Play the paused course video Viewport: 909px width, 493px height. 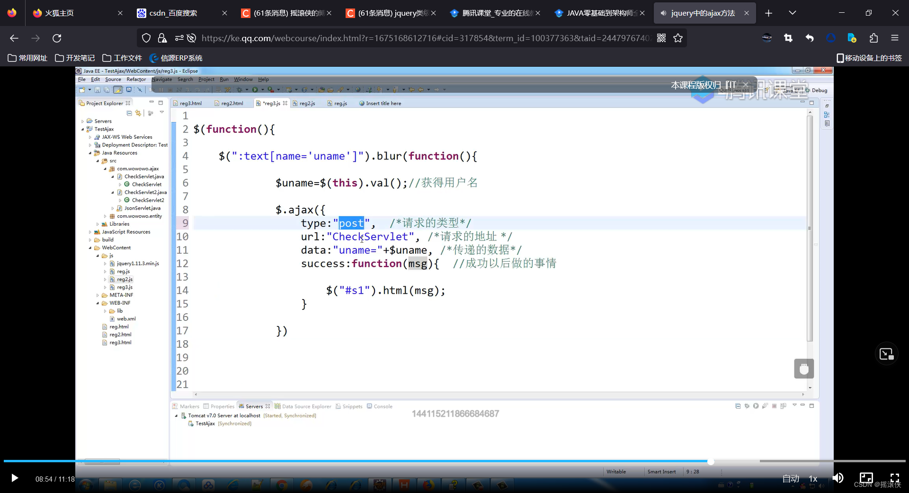[15, 478]
